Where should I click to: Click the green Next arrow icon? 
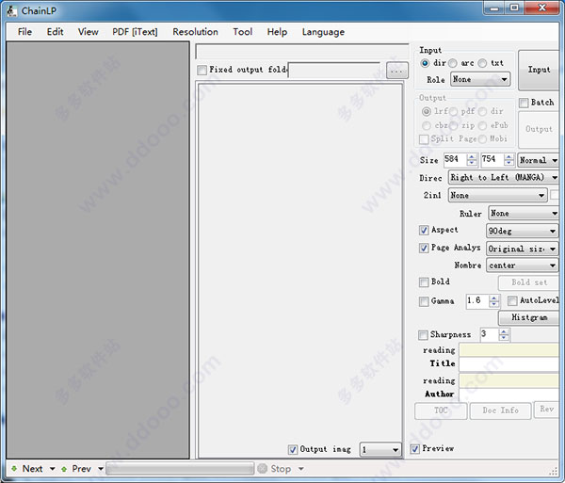[14, 468]
